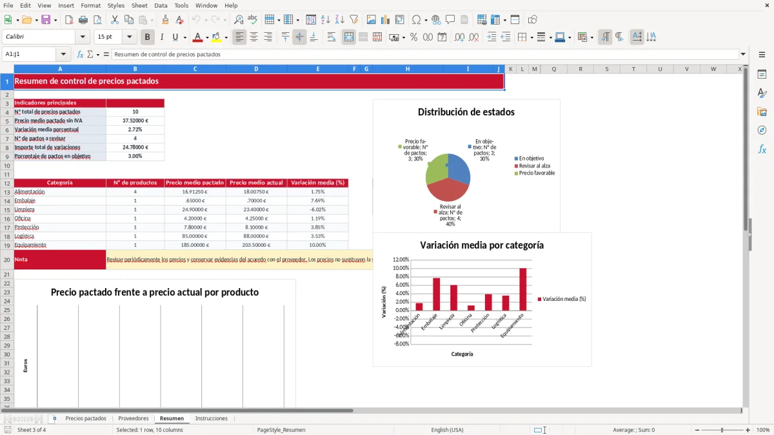Open the font color dropdown arrow

coord(208,37)
